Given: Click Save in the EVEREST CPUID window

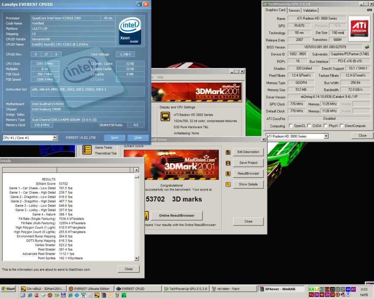Looking at the screenshot, I should coord(114,138).
